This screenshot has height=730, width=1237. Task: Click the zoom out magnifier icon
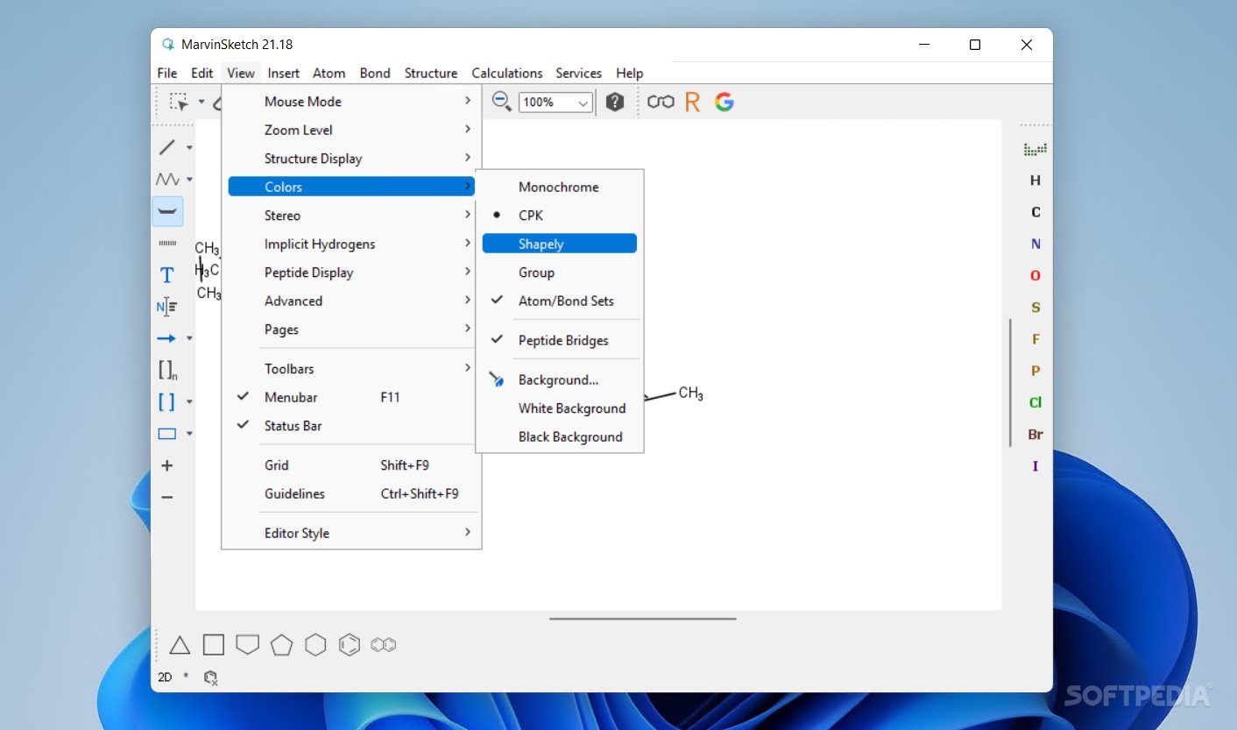click(501, 102)
